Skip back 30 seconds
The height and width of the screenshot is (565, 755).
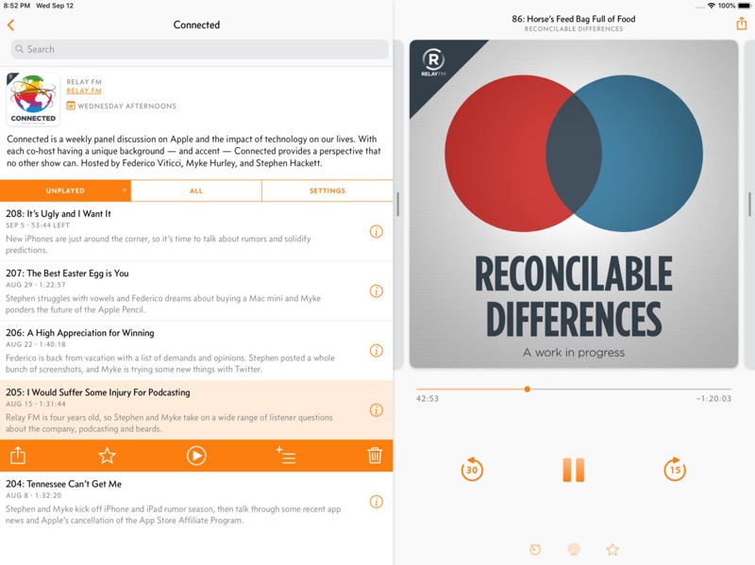point(472,469)
